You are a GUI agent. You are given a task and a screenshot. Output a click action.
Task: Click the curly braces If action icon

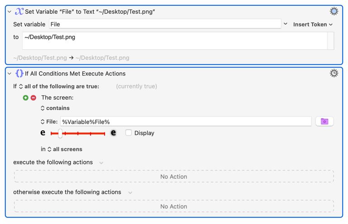click(19, 73)
